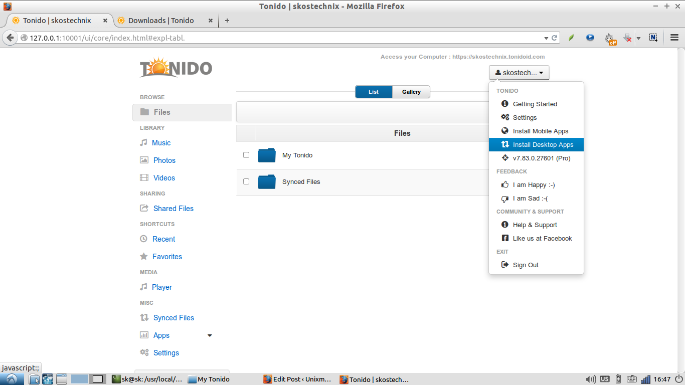Open the download extension dropdown arrow
685x385 pixels.
click(x=638, y=38)
